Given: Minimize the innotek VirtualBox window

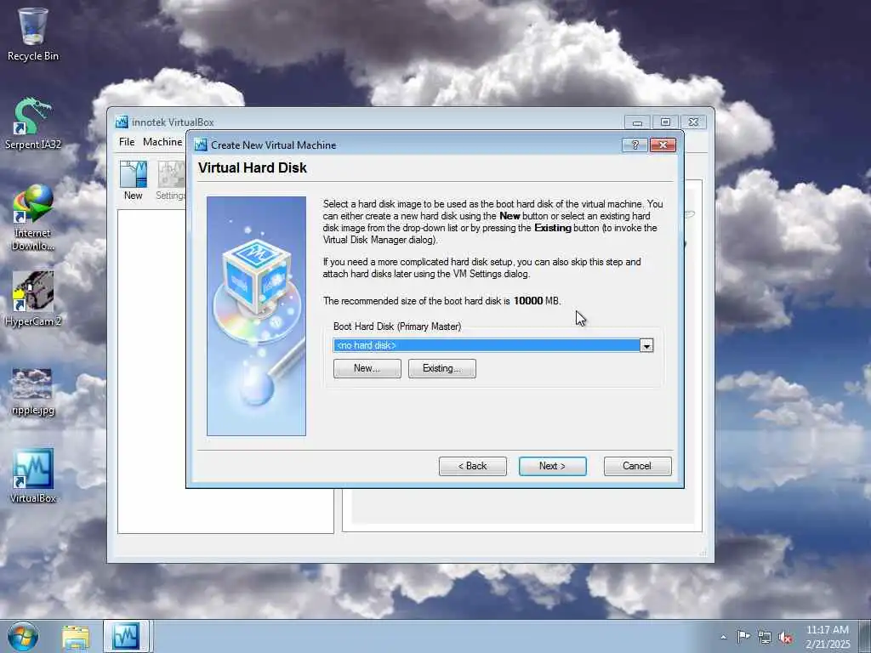Looking at the screenshot, I should click(x=638, y=122).
